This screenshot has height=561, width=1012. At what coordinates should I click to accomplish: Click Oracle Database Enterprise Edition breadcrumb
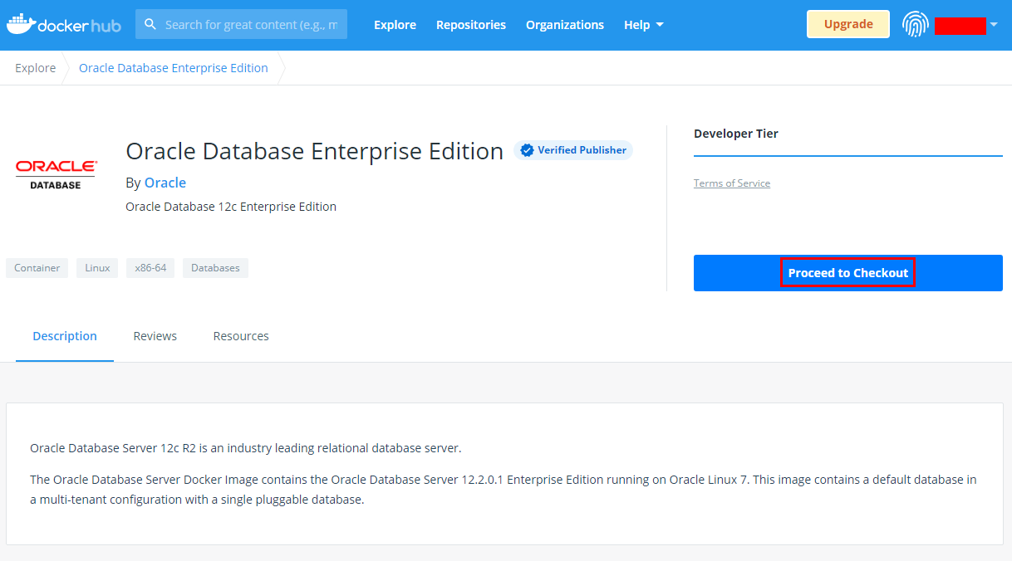tap(174, 68)
